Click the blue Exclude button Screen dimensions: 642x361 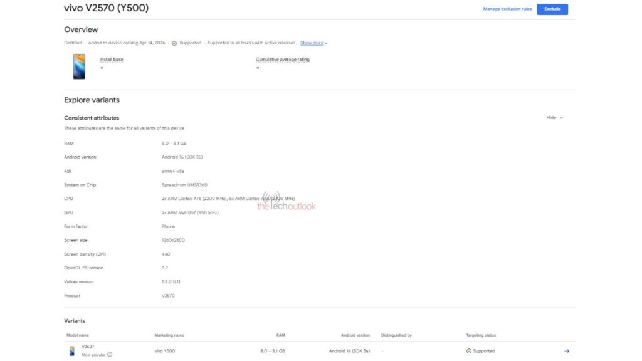click(x=552, y=9)
